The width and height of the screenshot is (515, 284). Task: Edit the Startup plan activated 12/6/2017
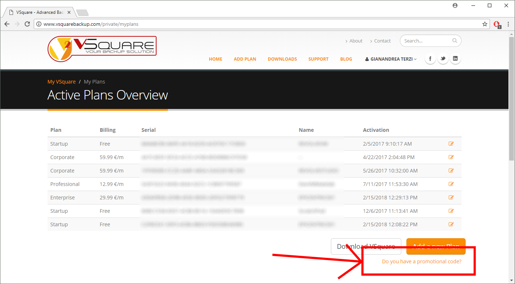[451, 211]
